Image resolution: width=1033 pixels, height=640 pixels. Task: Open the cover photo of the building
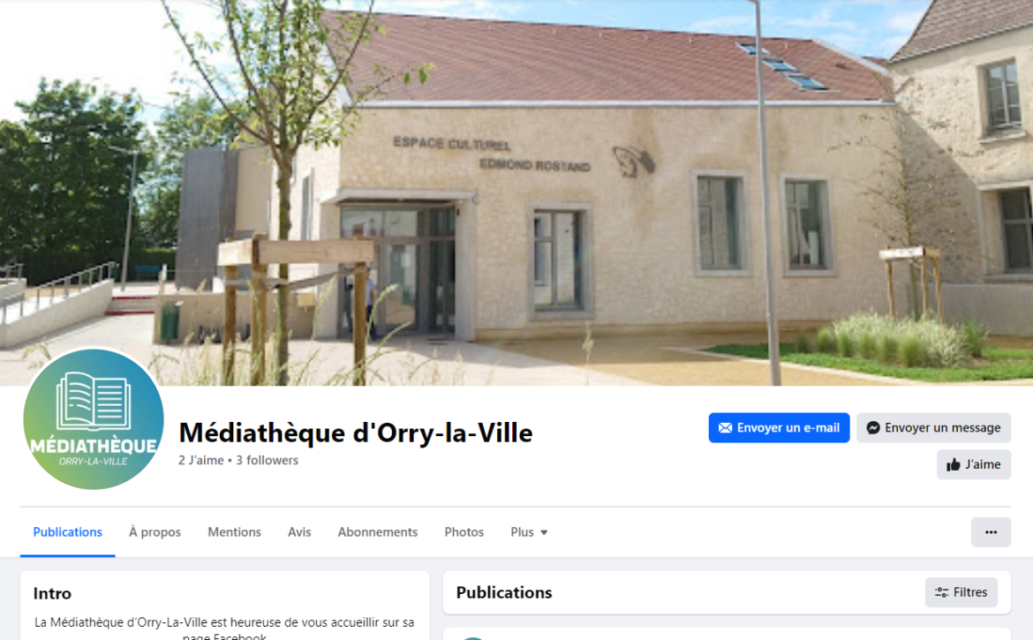(x=516, y=192)
